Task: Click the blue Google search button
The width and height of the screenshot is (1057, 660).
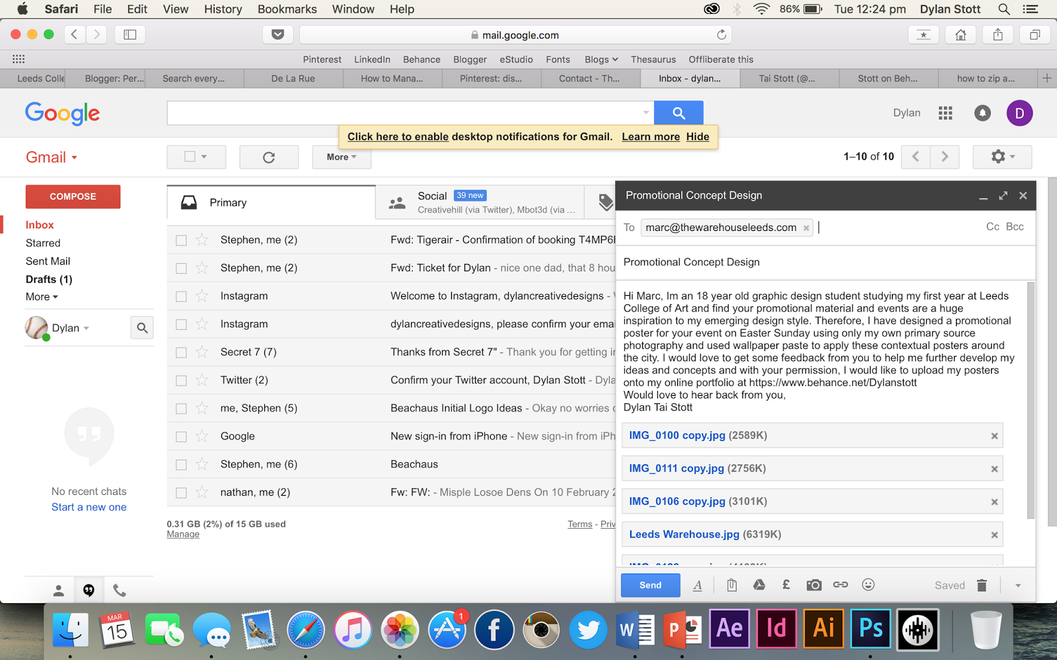Action: [x=678, y=113]
